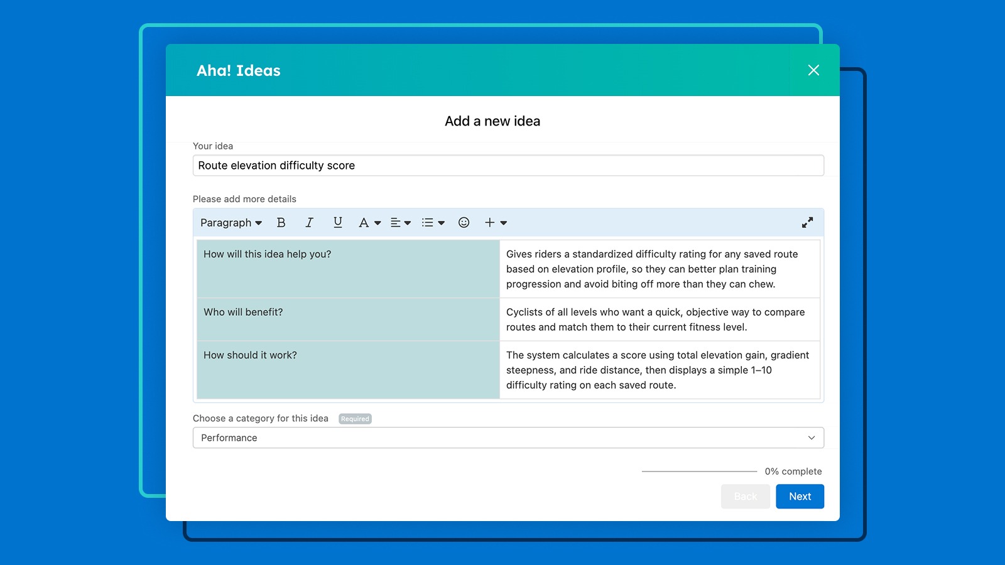
Task: Click the Next button
Action: tap(800, 497)
